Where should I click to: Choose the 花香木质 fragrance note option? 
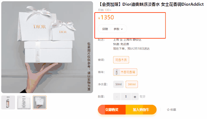[x=121, y=60]
